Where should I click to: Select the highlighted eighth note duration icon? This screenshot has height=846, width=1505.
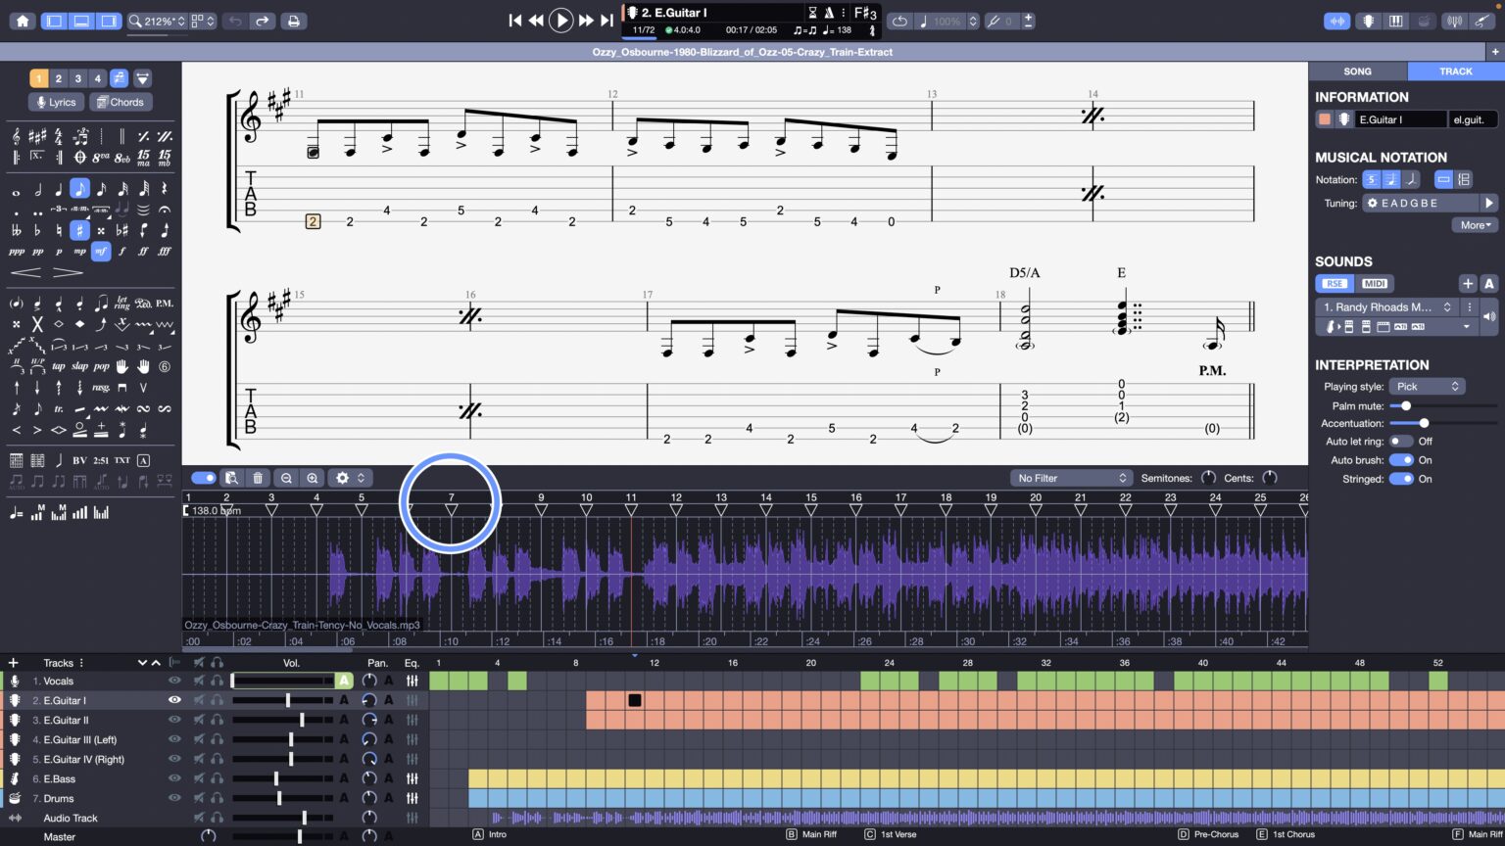(78, 188)
